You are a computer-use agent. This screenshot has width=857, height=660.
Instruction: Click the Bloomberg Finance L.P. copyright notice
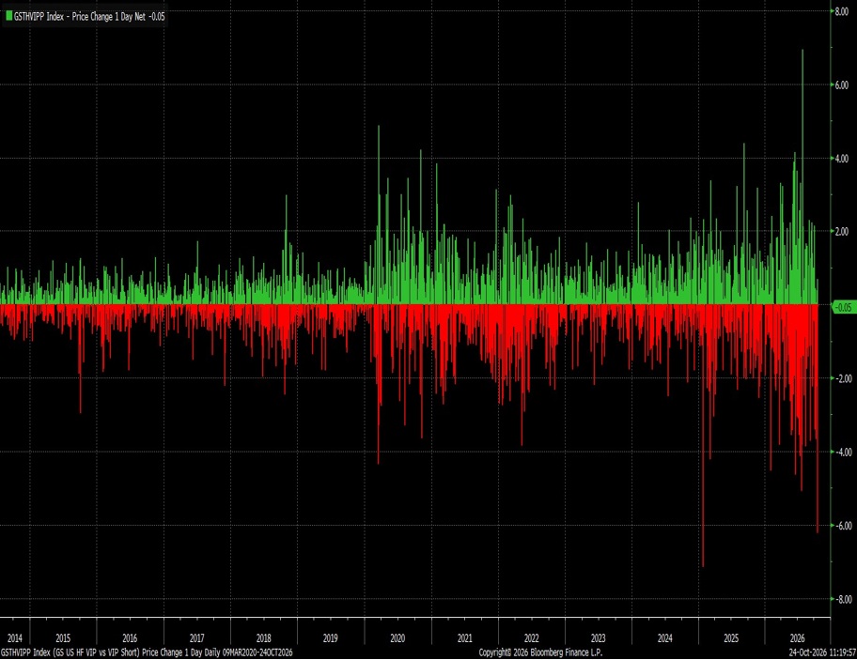point(540,652)
